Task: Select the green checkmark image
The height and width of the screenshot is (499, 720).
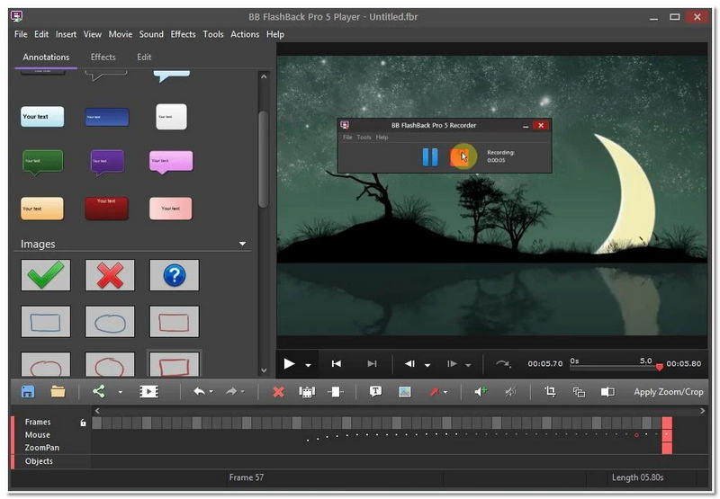Action: click(45, 275)
